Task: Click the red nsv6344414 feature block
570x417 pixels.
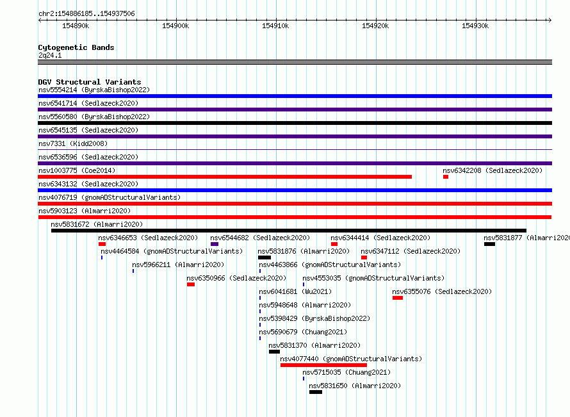Action: click(x=334, y=244)
